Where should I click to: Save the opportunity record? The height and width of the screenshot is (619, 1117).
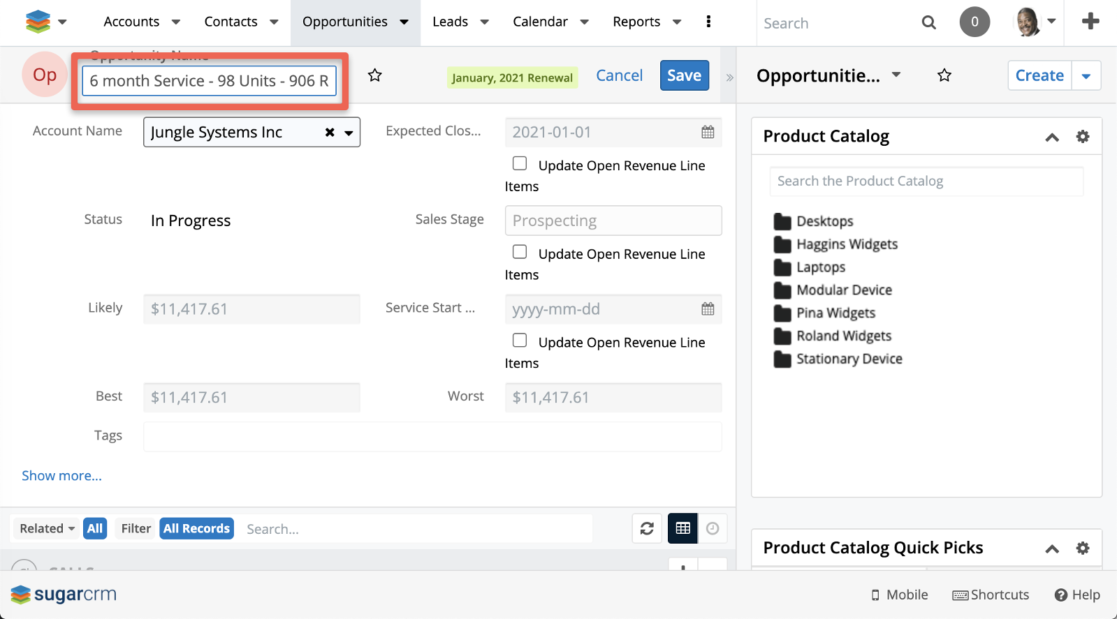pos(684,75)
